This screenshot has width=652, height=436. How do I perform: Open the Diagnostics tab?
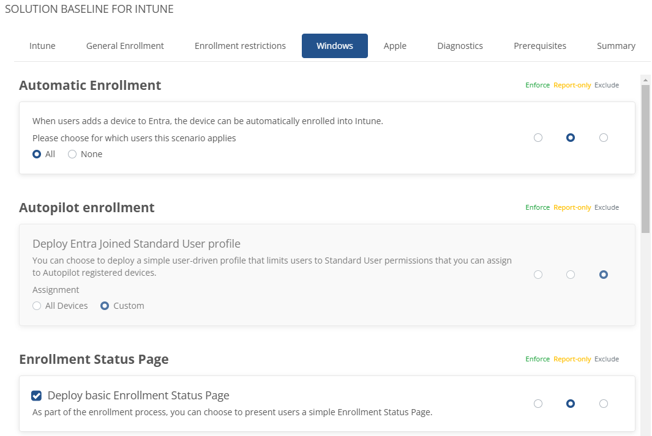pos(460,46)
